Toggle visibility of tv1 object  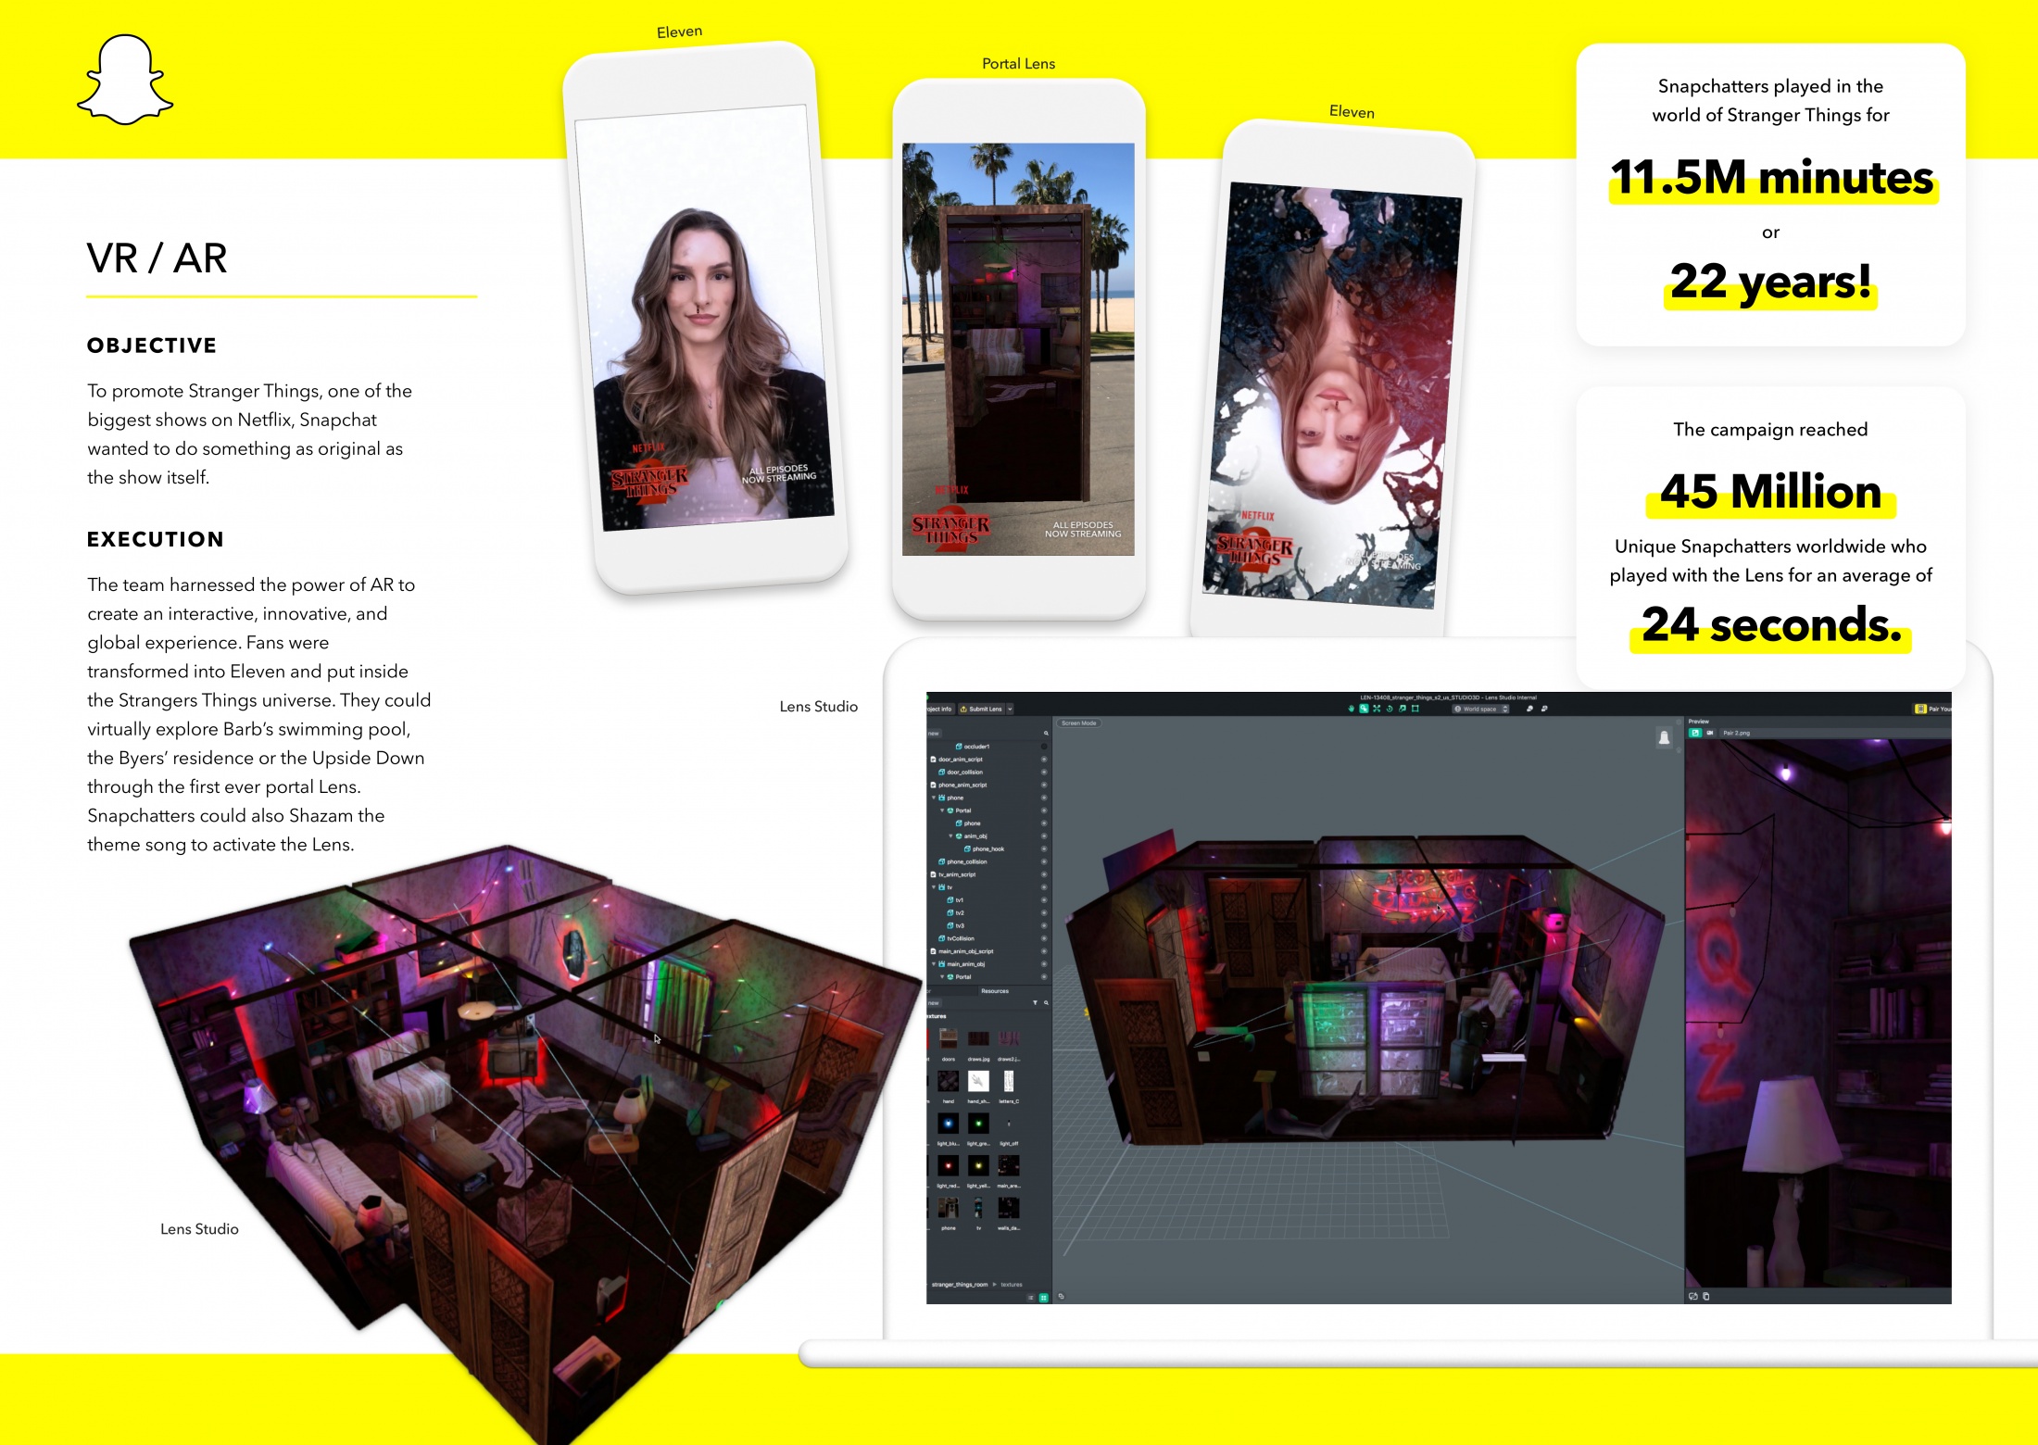click(x=1044, y=899)
